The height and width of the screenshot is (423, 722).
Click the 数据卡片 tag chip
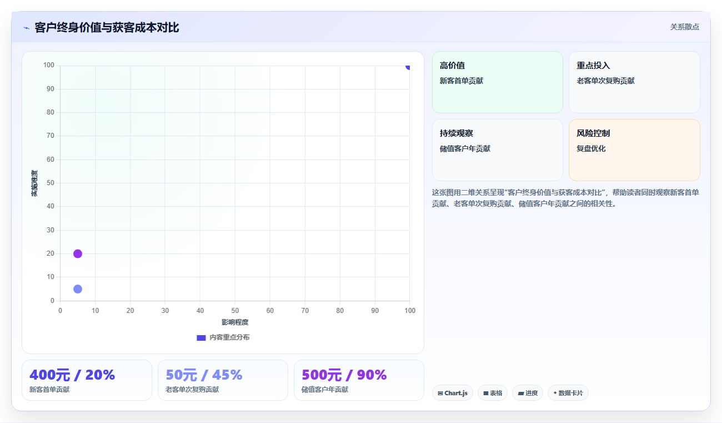[568, 393]
